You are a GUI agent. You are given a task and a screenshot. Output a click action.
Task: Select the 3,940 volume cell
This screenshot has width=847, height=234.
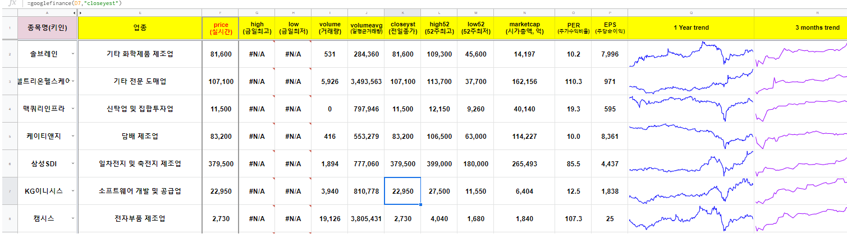[x=329, y=191]
